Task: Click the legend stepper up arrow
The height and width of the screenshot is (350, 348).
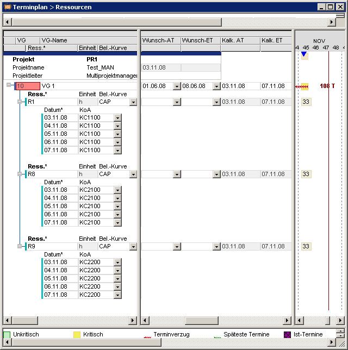Action: click(x=340, y=332)
